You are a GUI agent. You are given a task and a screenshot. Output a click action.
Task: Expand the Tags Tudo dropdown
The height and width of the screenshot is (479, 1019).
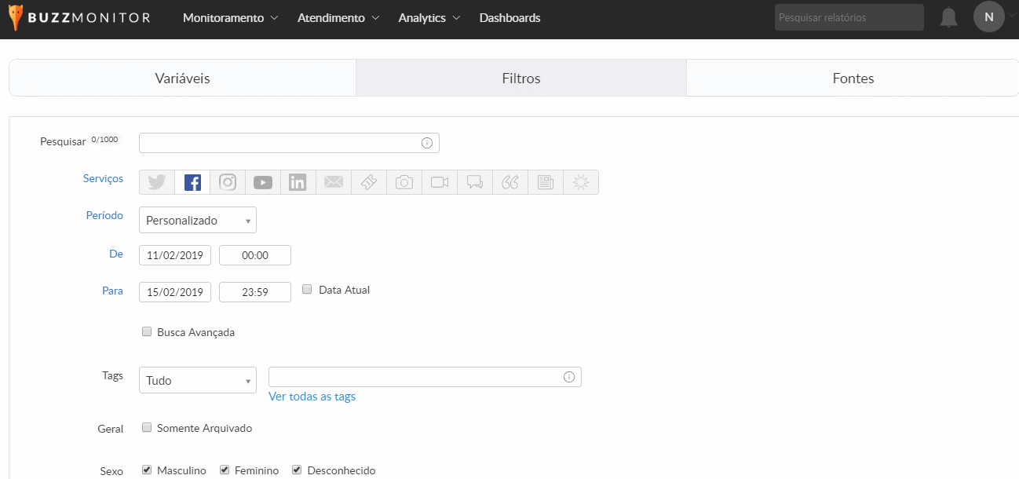(x=197, y=380)
